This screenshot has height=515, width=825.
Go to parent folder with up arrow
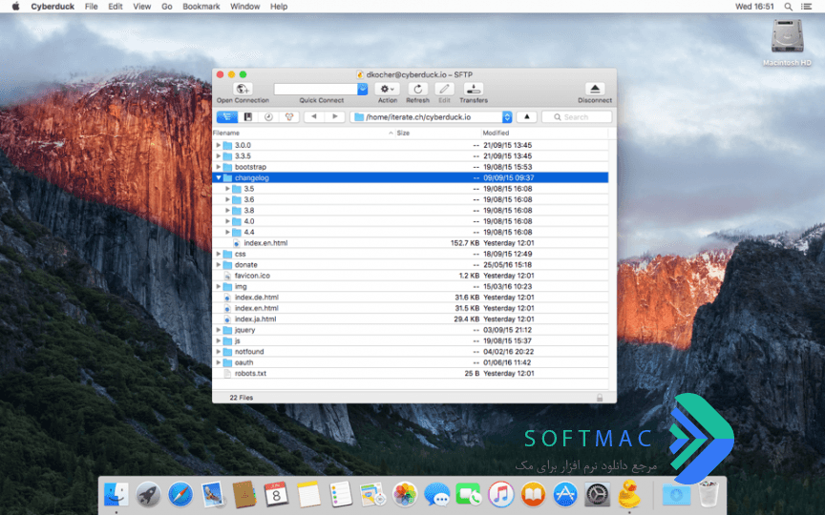527,116
